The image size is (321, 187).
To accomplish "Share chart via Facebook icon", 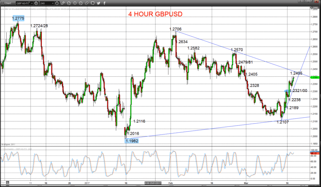I will (x=104, y=3).
